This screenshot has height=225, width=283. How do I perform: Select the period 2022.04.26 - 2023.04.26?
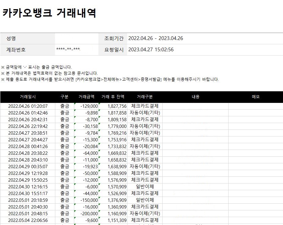click(x=156, y=38)
